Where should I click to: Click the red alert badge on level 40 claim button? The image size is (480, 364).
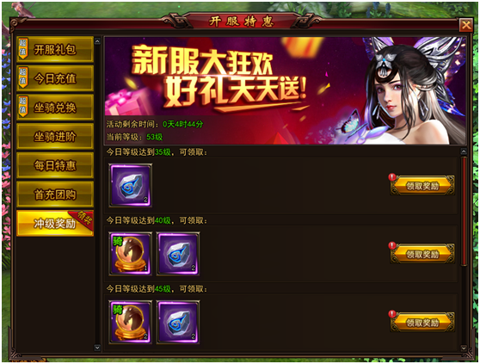(x=392, y=245)
